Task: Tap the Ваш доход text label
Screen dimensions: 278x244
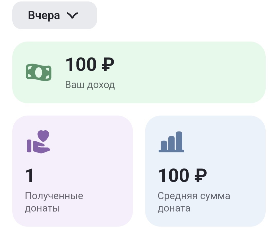Action: 90,84
